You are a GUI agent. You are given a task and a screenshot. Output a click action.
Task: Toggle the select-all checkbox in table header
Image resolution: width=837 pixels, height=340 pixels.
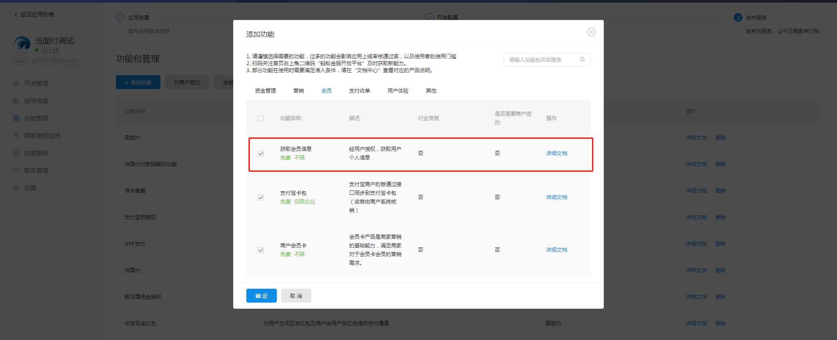point(261,118)
